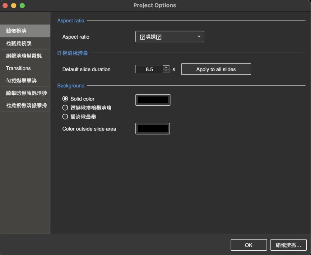The image size is (311, 255).
Task: Click the slide duration decrement arrow
Action: point(166,71)
